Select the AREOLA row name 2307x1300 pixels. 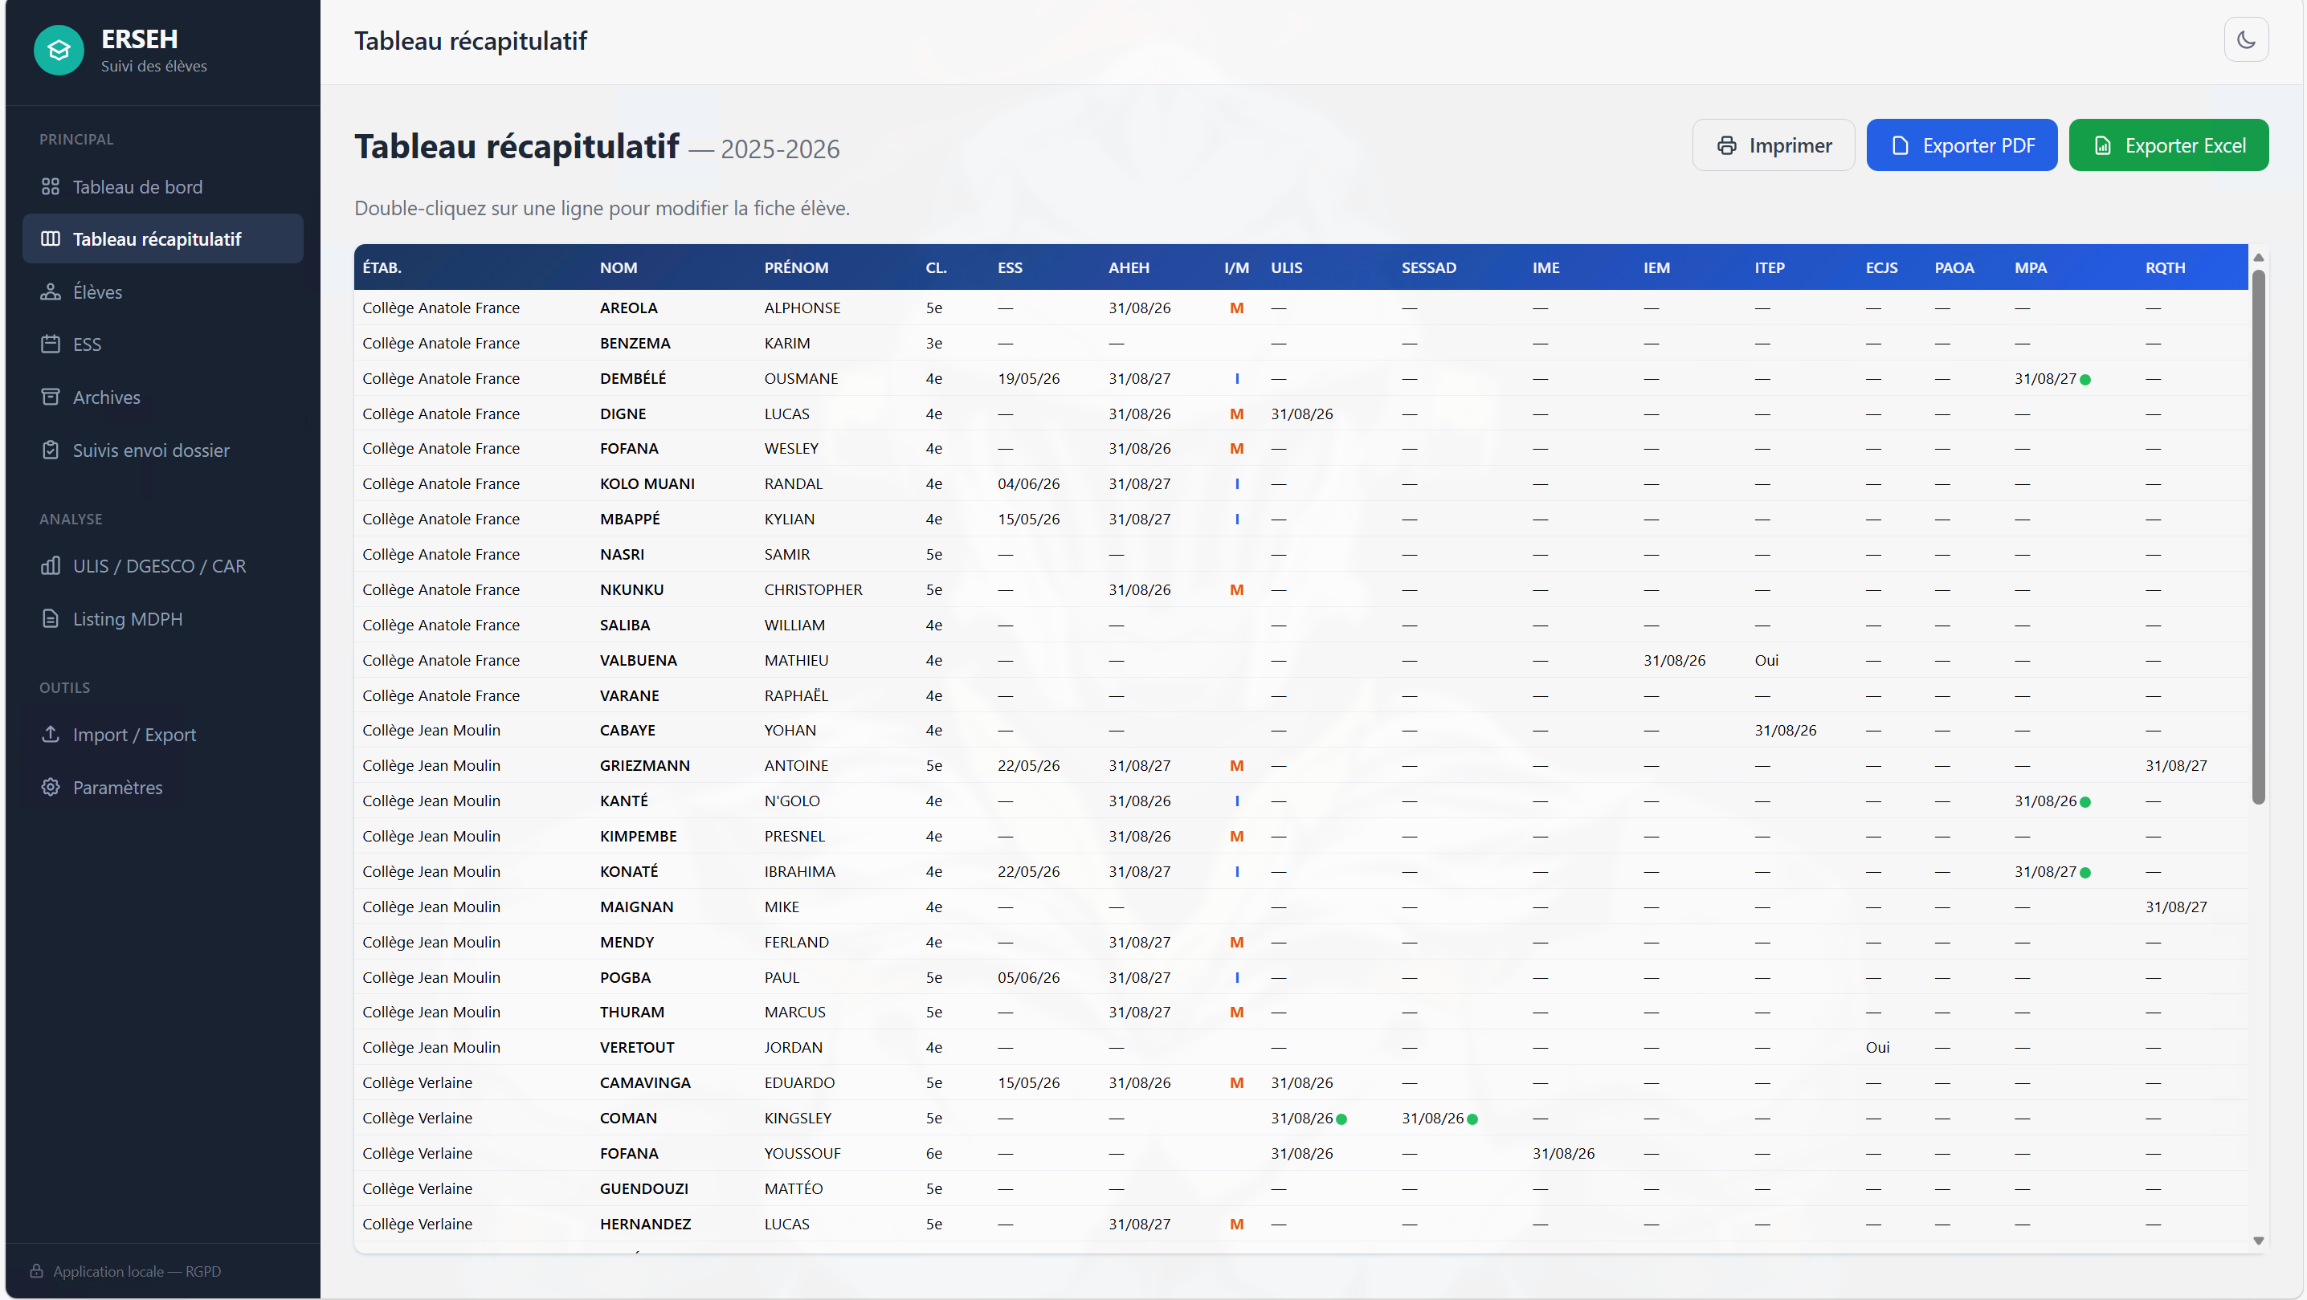pyautogui.click(x=628, y=308)
